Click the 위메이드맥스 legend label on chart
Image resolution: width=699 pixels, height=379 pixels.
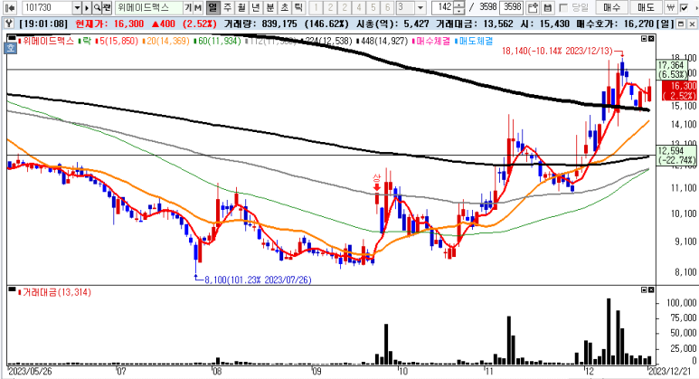[x=48, y=42]
